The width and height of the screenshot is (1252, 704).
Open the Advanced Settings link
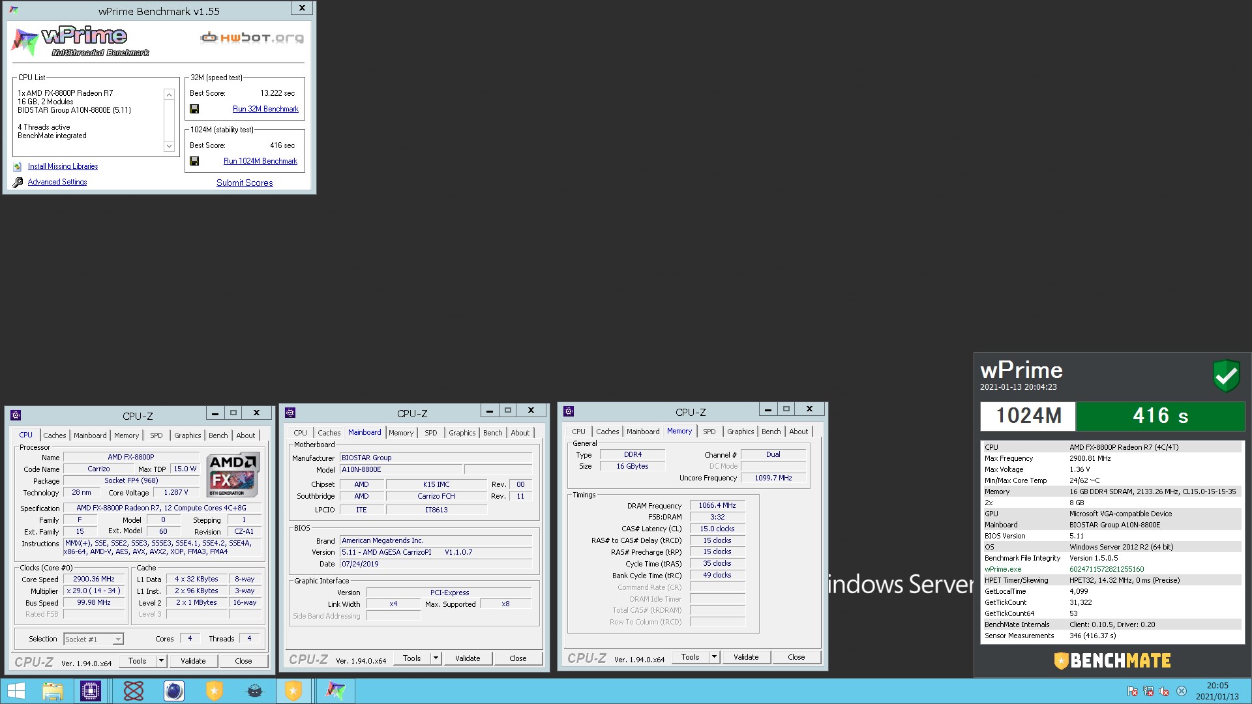(x=57, y=183)
